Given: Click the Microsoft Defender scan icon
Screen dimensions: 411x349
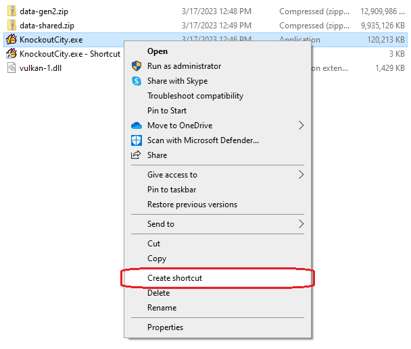Looking at the screenshot, I should (136, 140).
